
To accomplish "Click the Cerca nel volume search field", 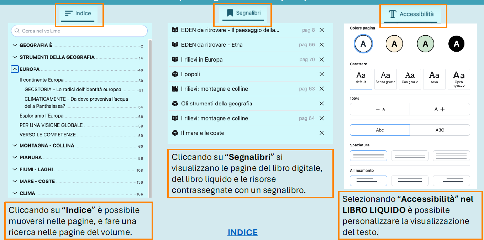I will tap(79, 31).
